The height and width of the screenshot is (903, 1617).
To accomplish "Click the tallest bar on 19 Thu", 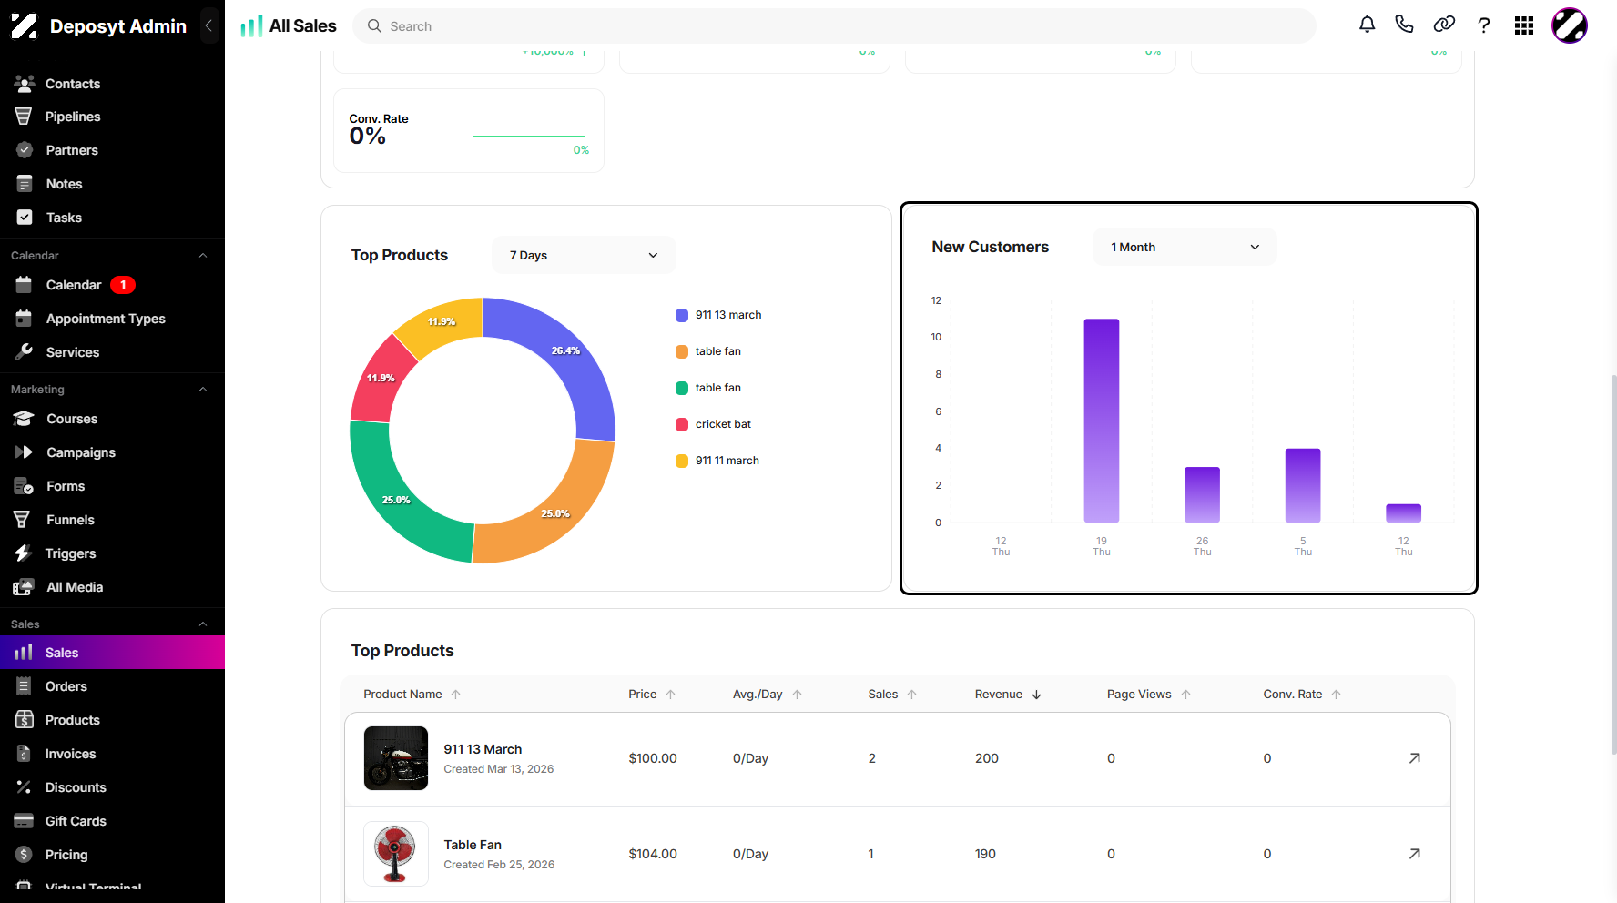I will (1102, 421).
